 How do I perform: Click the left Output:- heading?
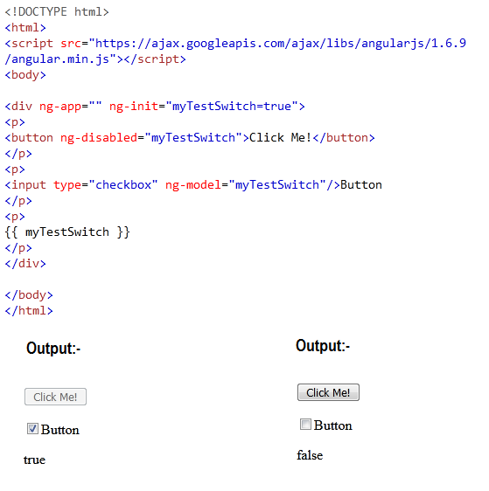pyautogui.click(x=53, y=349)
